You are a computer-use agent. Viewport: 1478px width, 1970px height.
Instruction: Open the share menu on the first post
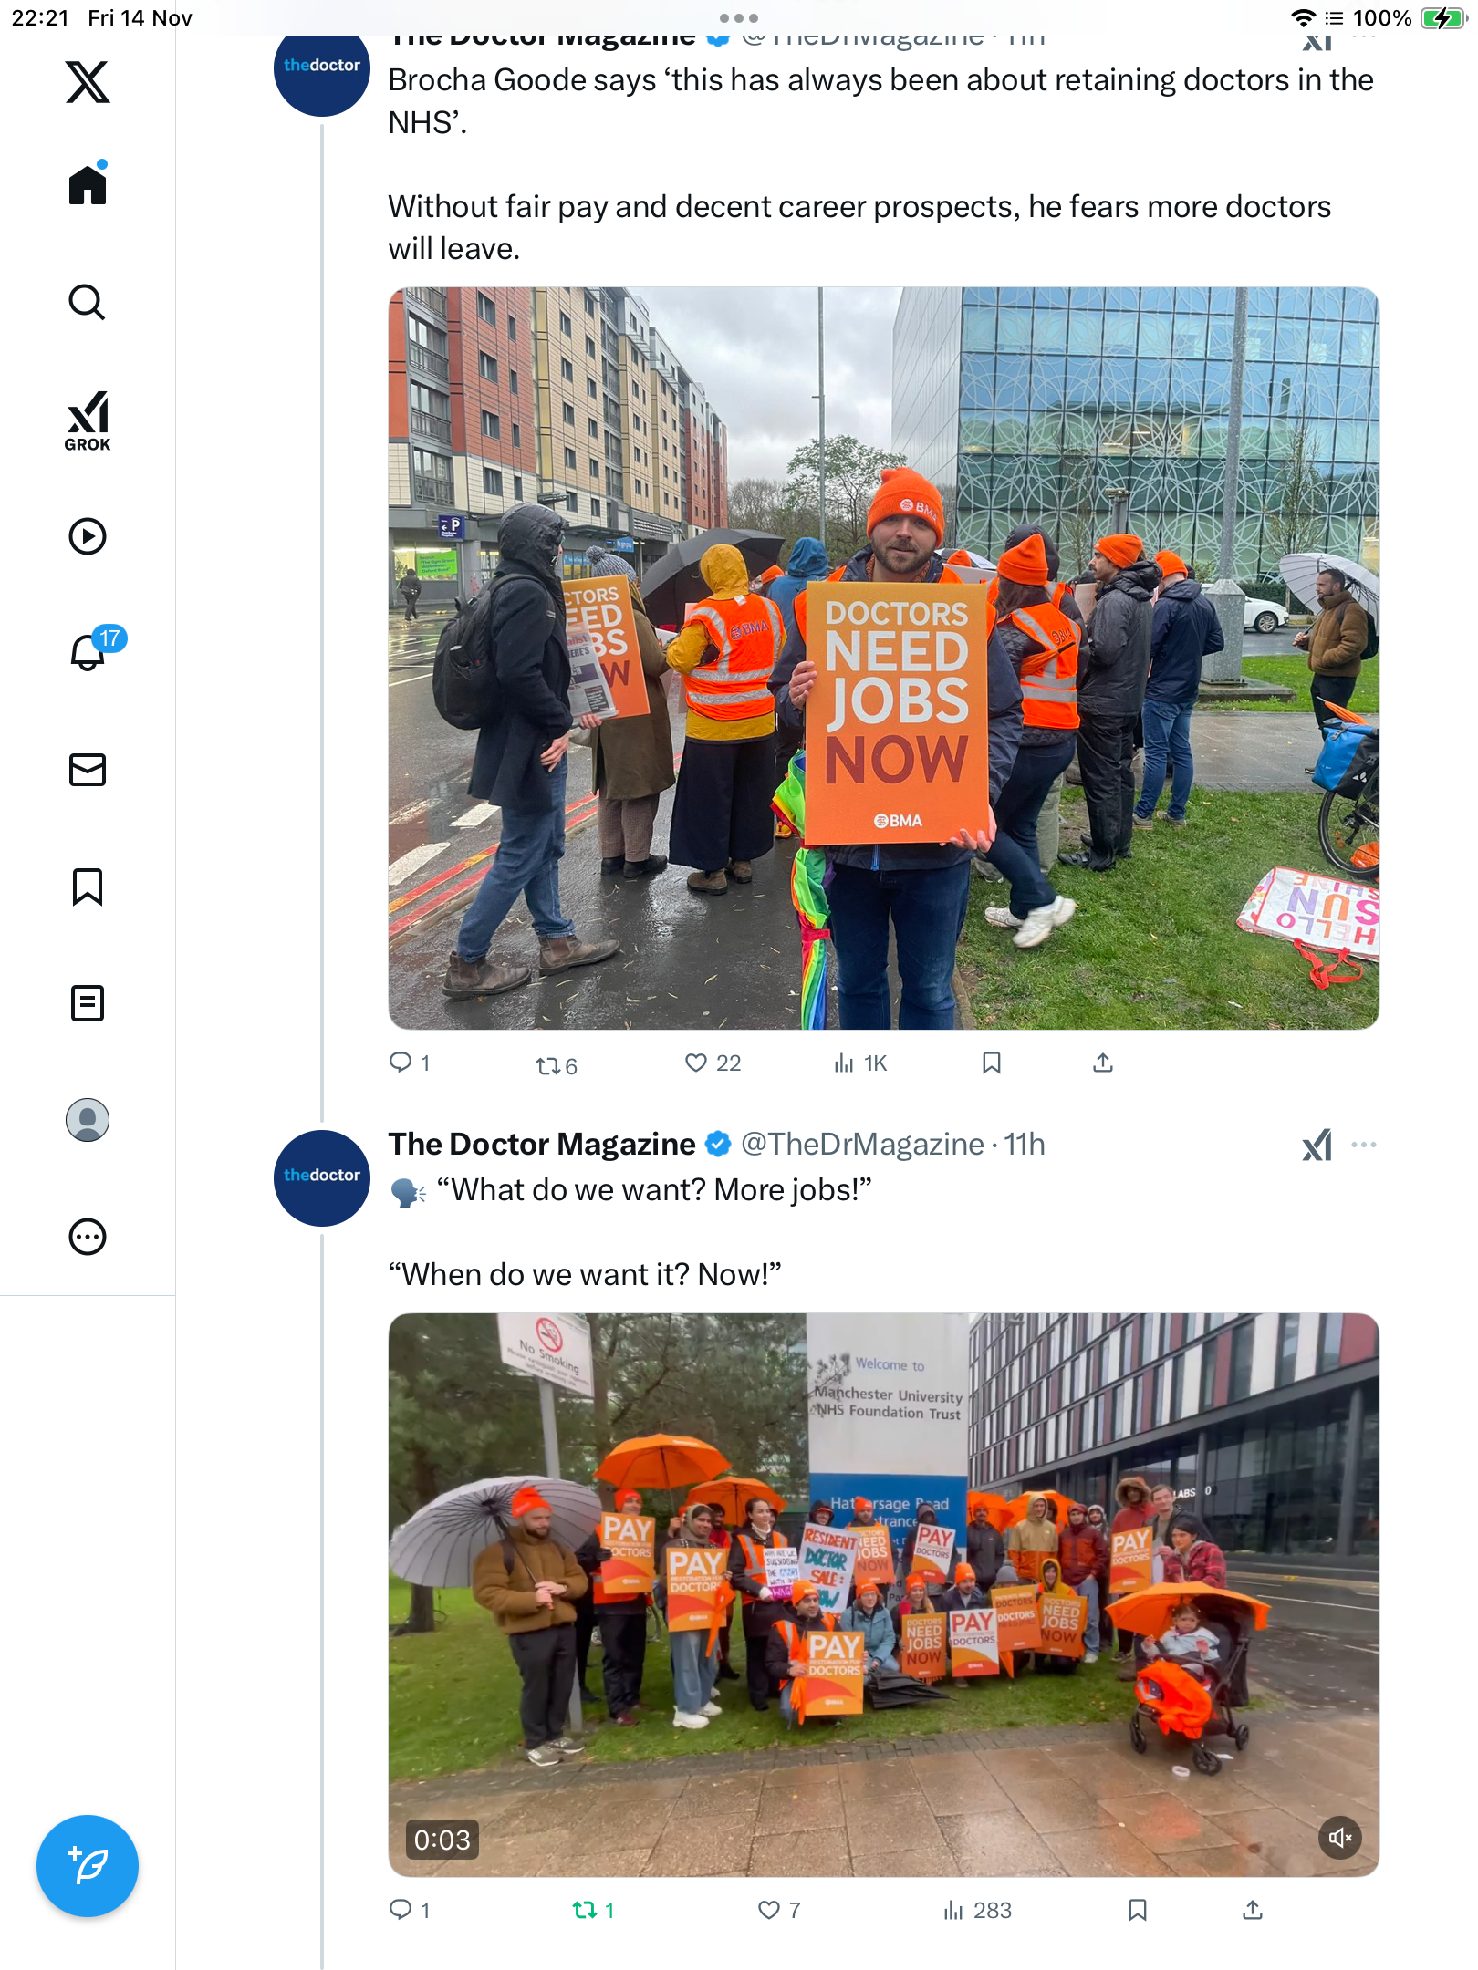click(x=1103, y=1063)
